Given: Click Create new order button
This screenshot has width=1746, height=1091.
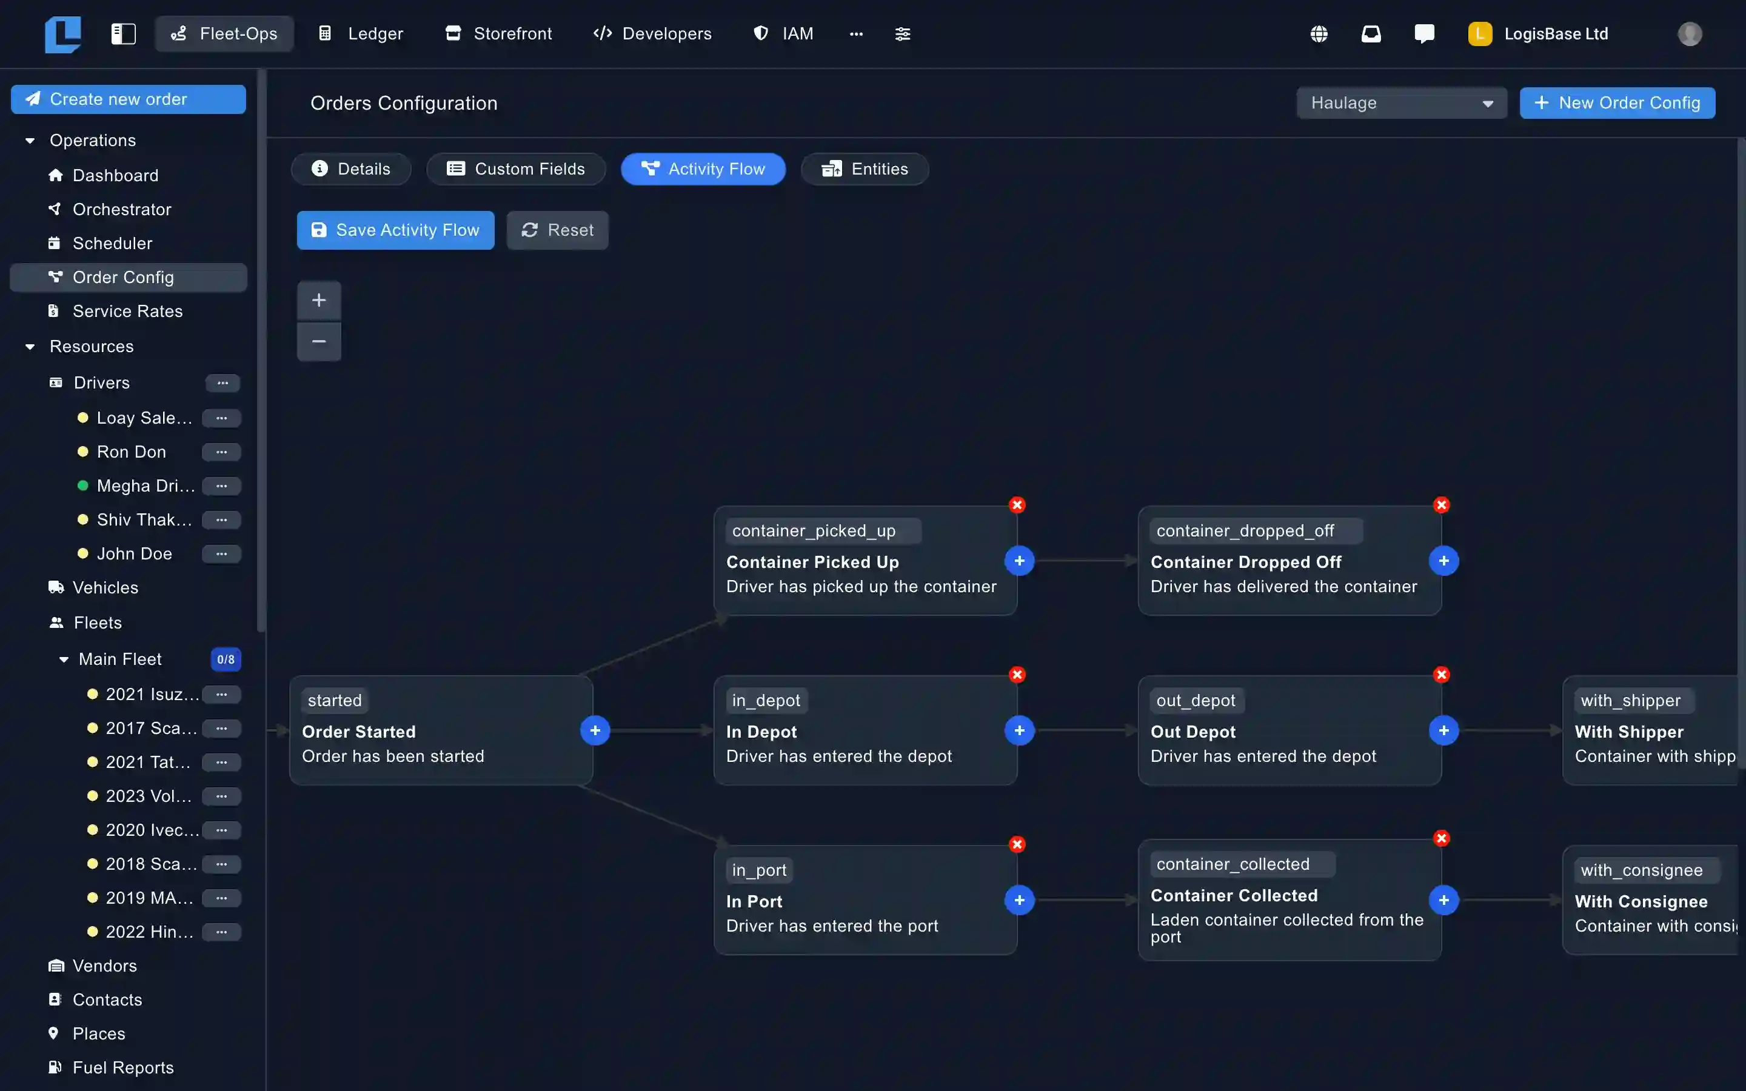Looking at the screenshot, I should click(129, 99).
